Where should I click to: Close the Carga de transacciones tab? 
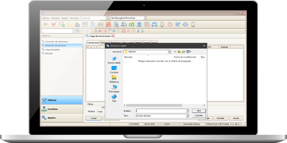click(112, 36)
